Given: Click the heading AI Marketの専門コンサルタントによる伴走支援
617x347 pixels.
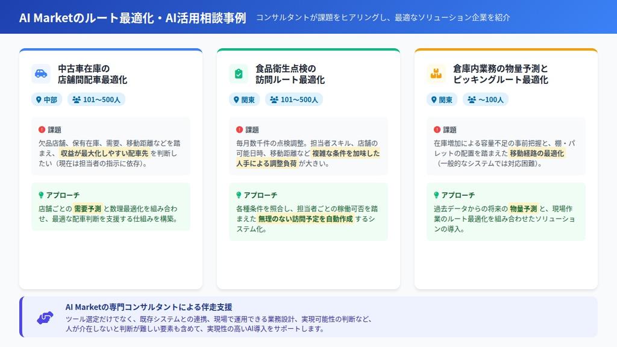Looking at the screenshot, I should (149, 307).
